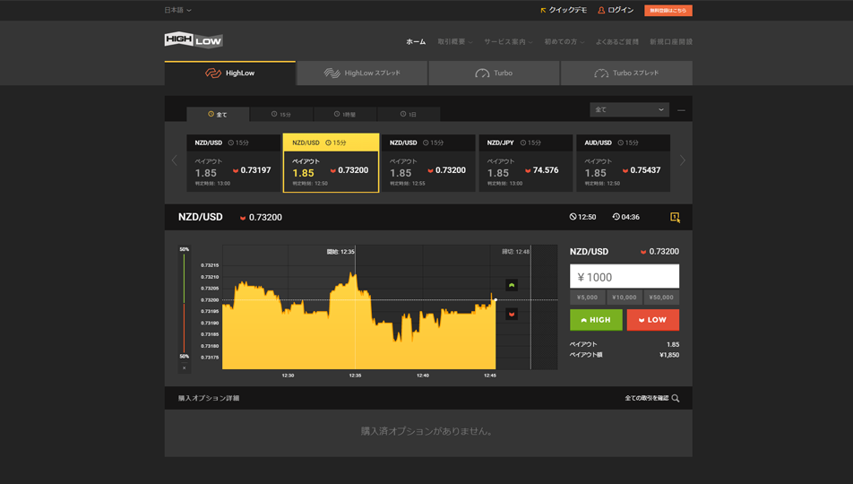Screen dimensions: 853x484
Task: Click the previous assets arrow
Action: [x=175, y=160]
